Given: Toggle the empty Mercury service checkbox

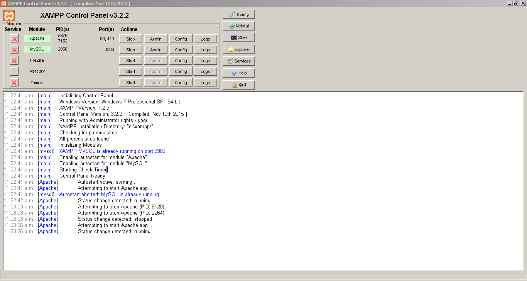Looking at the screenshot, I should pos(14,71).
